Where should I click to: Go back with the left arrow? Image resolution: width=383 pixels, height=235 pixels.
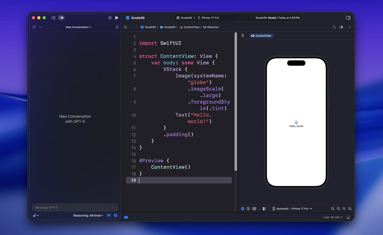point(132,27)
